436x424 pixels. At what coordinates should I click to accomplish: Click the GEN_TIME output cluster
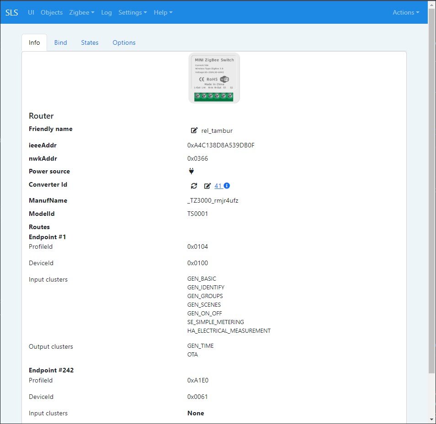(x=200, y=345)
